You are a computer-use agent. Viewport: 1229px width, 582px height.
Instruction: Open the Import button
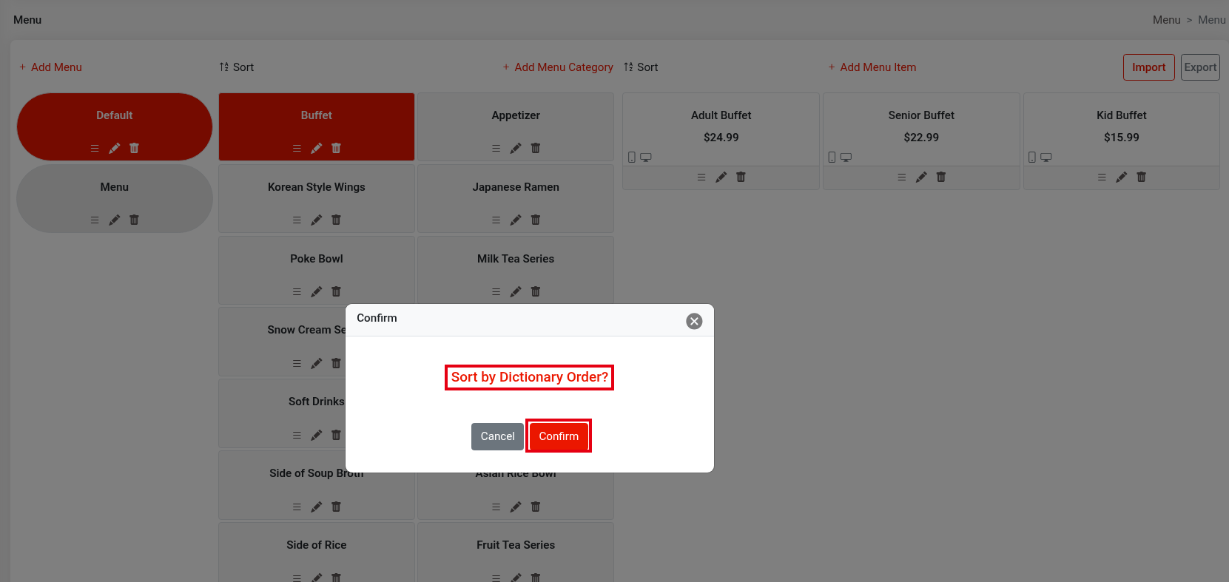1148,67
